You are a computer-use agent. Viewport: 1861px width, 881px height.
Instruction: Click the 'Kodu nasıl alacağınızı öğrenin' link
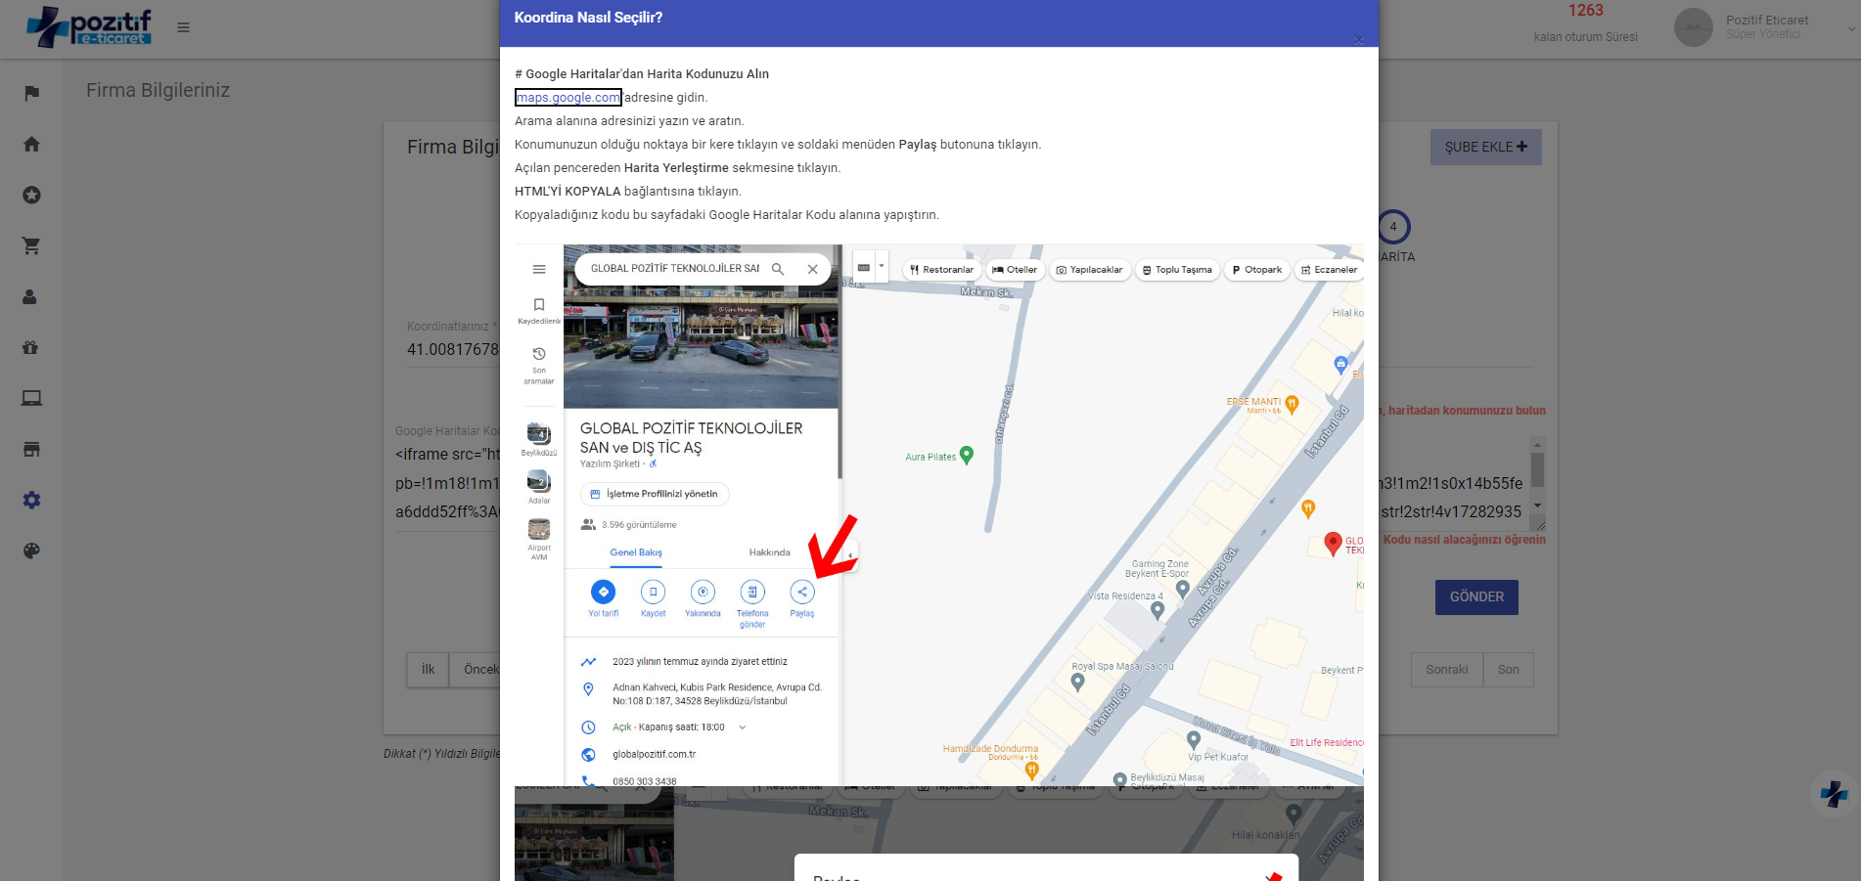(1464, 540)
